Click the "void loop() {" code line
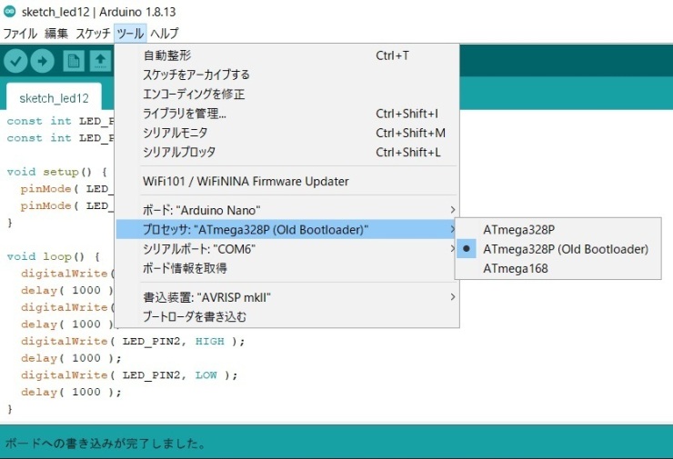 click(x=54, y=256)
